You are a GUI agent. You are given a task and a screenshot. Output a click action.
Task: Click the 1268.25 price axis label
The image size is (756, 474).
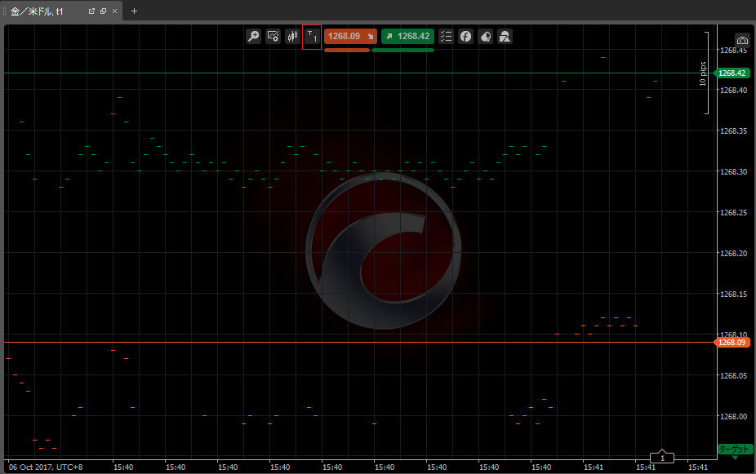click(x=733, y=212)
